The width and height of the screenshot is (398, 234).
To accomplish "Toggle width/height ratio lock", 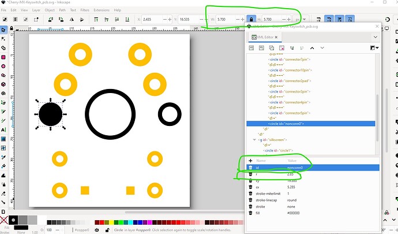I will tap(251, 19).
